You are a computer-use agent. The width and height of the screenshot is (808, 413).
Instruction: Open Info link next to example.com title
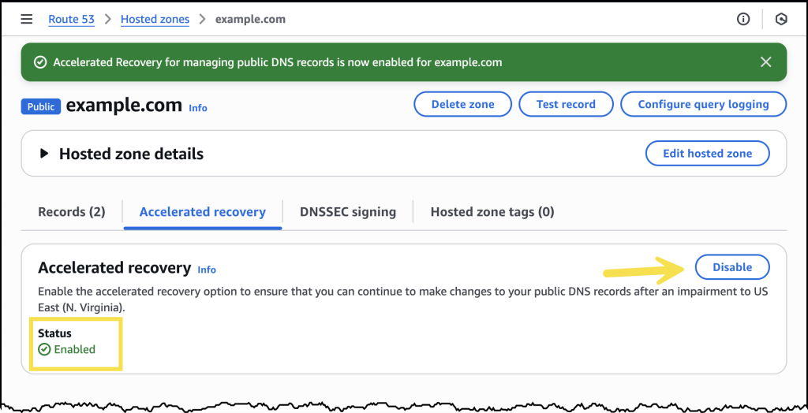(198, 108)
